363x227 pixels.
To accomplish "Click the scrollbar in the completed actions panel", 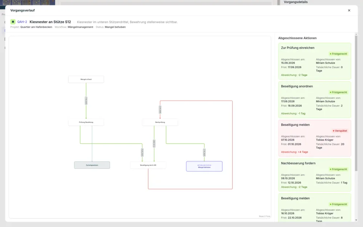I will 356,103.
